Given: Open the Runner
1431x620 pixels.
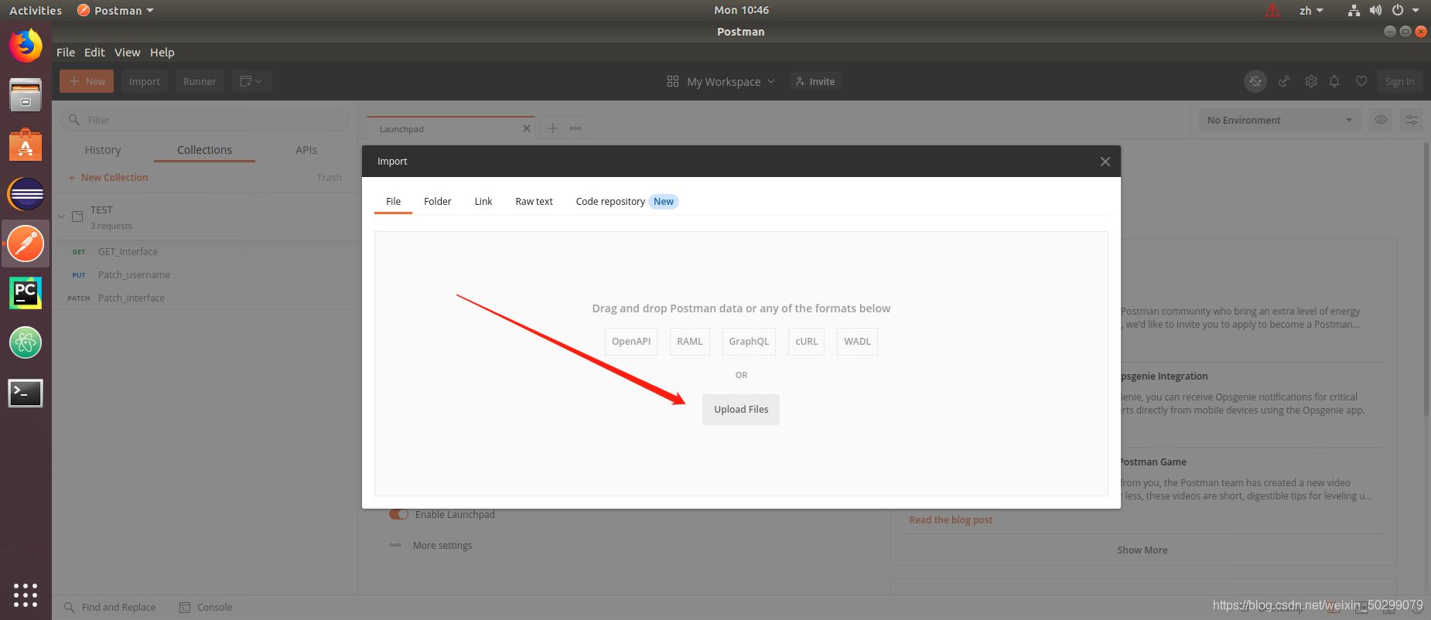Looking at the screenshot, I should coord(200,81).
